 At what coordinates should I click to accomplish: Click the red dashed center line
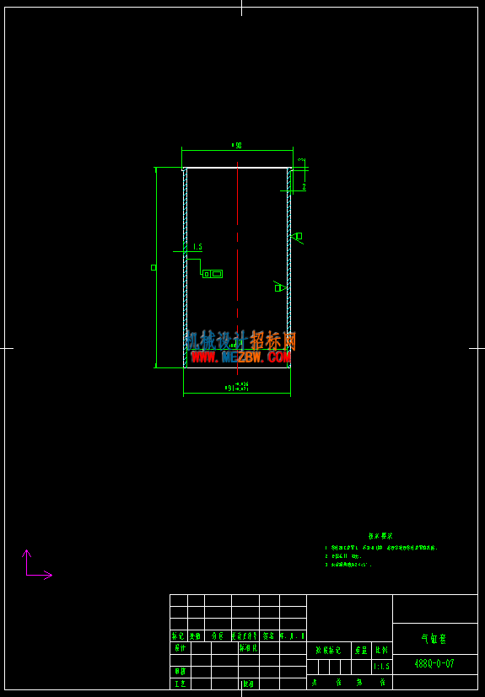pyautogui.click(x=238, y=268)
